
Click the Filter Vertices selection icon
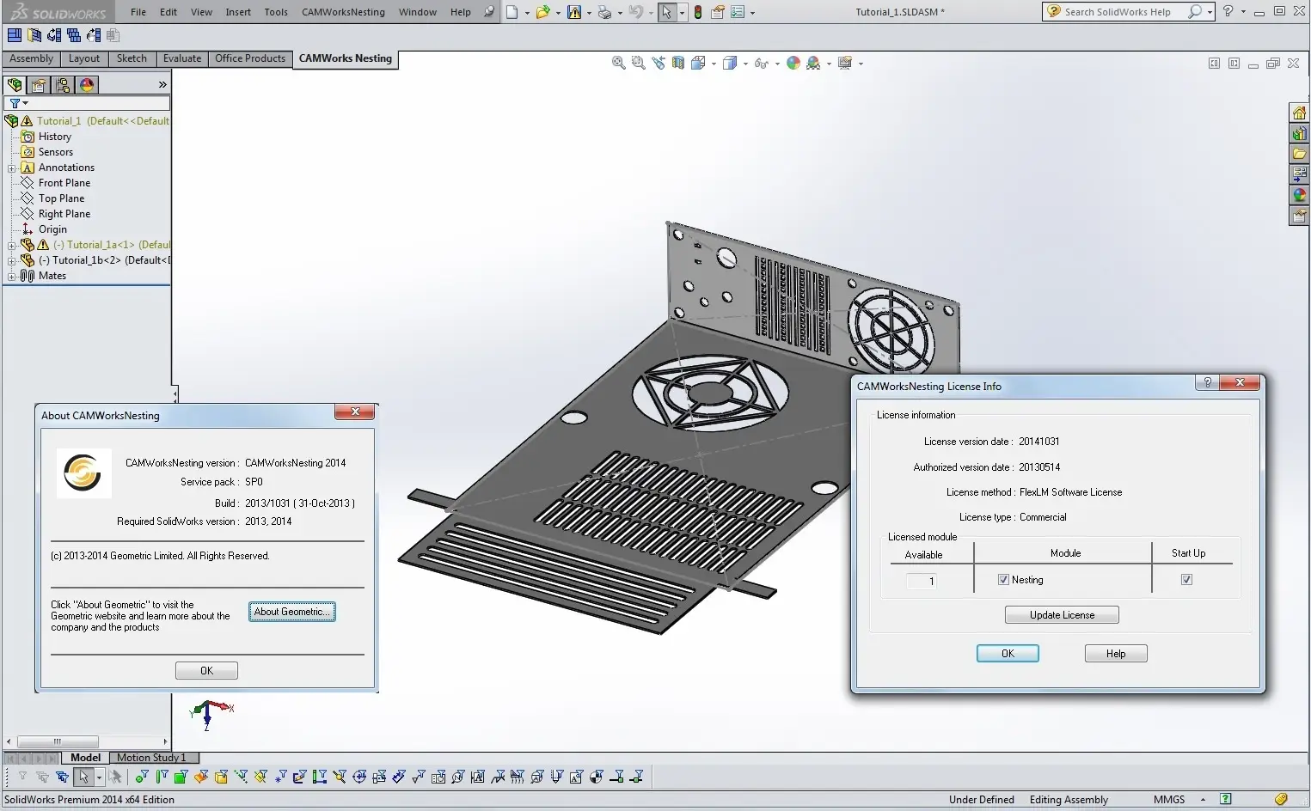[142, 777]
